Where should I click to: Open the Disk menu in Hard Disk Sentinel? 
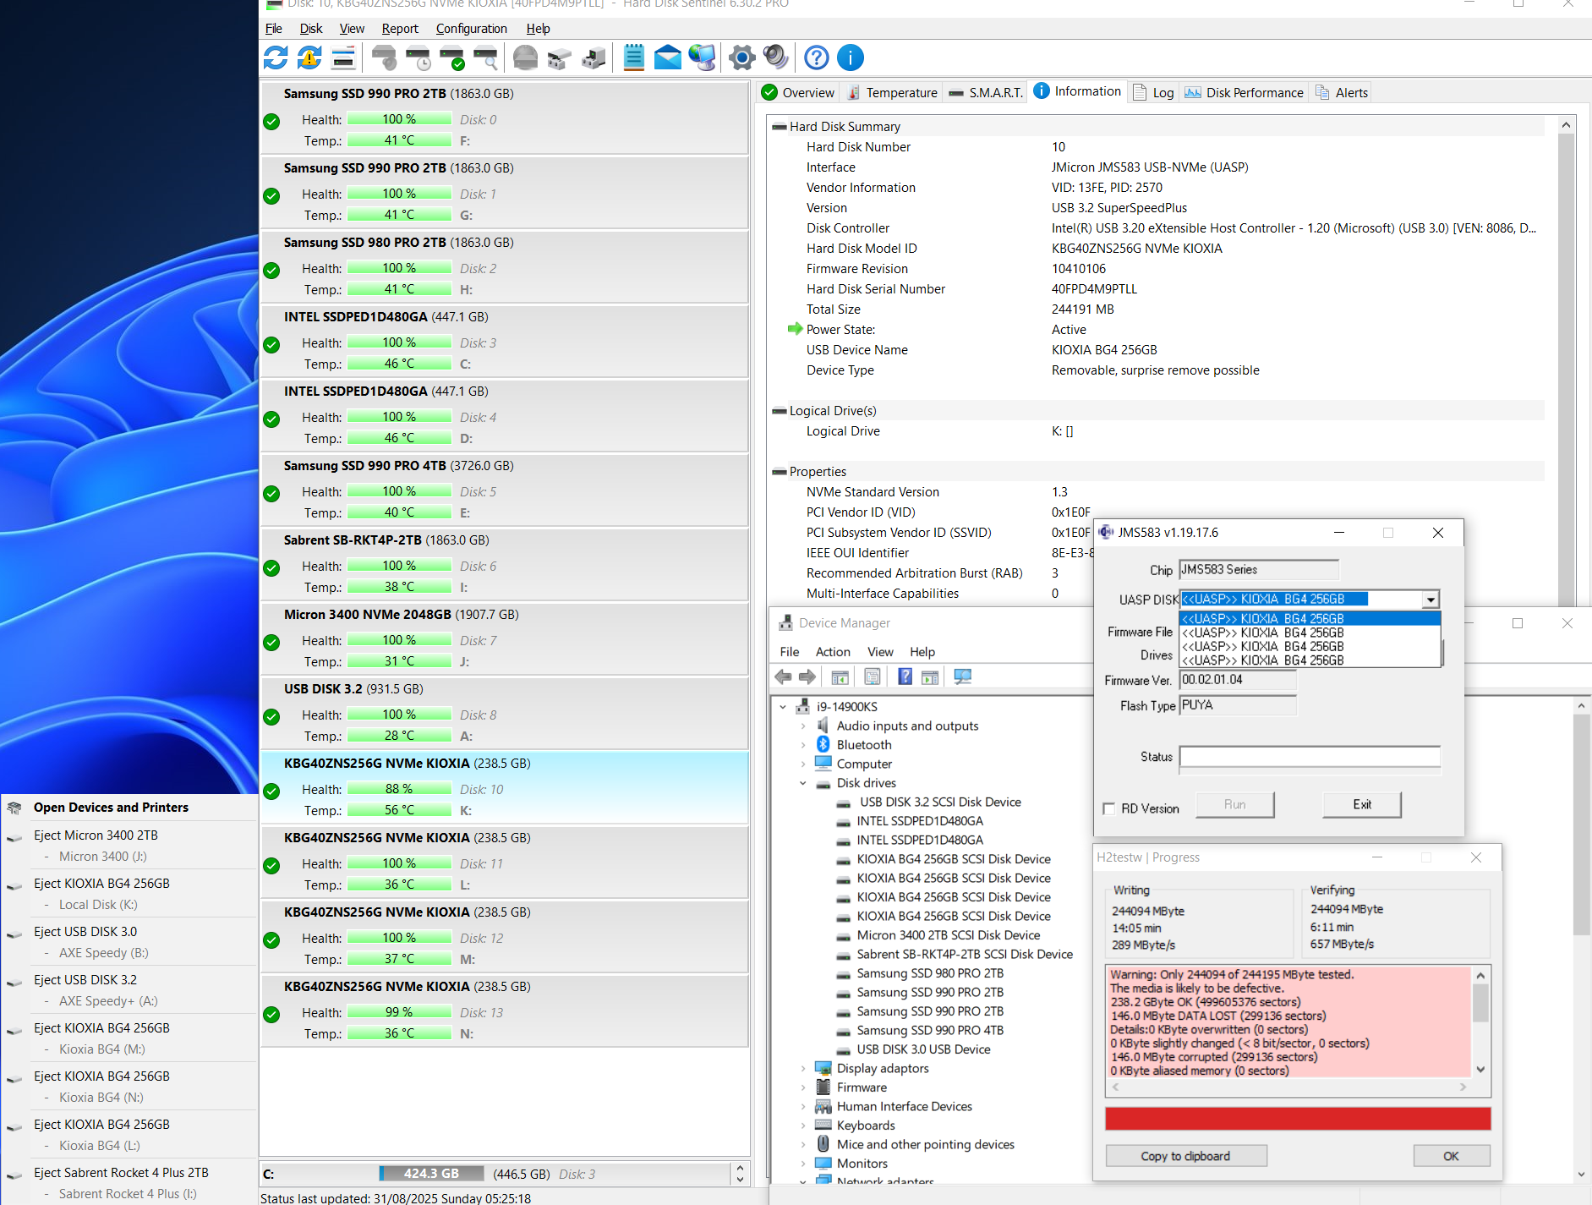[311, 28]
